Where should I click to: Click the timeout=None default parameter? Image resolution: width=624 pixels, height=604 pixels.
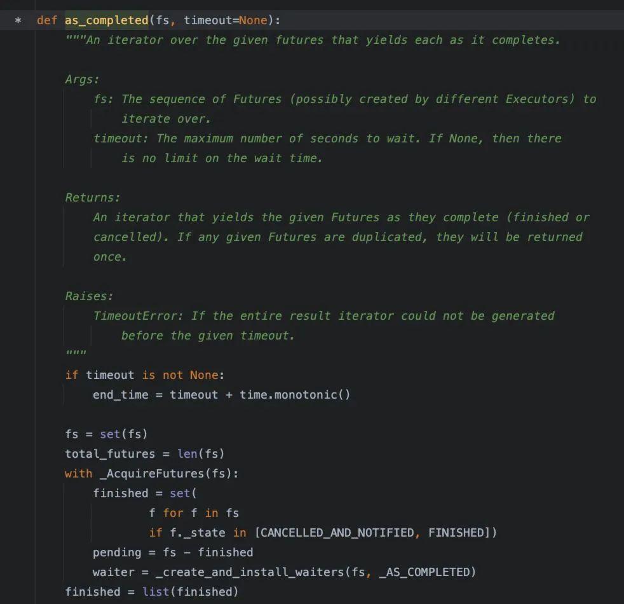click(227, 20)
